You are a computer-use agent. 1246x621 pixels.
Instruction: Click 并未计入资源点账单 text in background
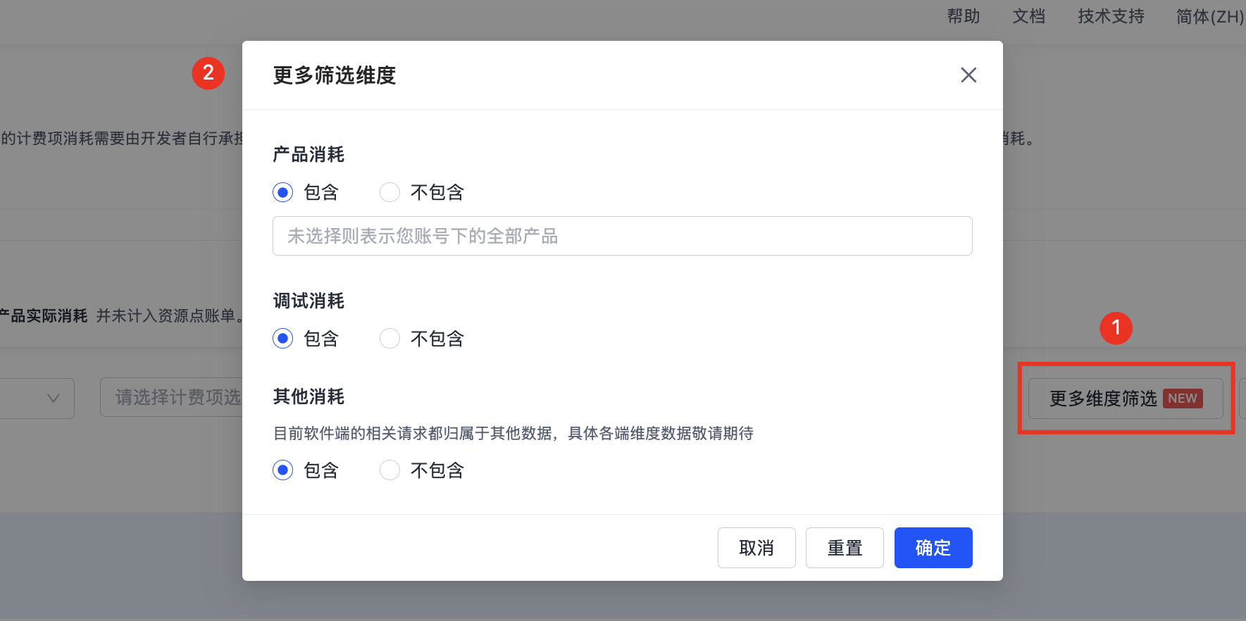(169, 315)
